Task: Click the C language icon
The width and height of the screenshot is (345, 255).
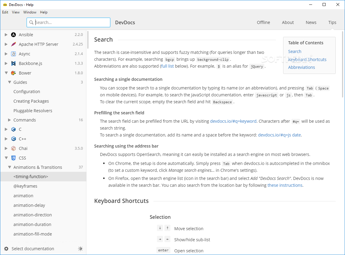Action: tap(13, 129)
